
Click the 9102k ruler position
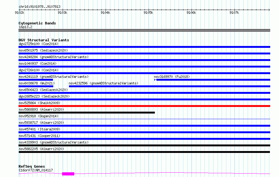19,13
